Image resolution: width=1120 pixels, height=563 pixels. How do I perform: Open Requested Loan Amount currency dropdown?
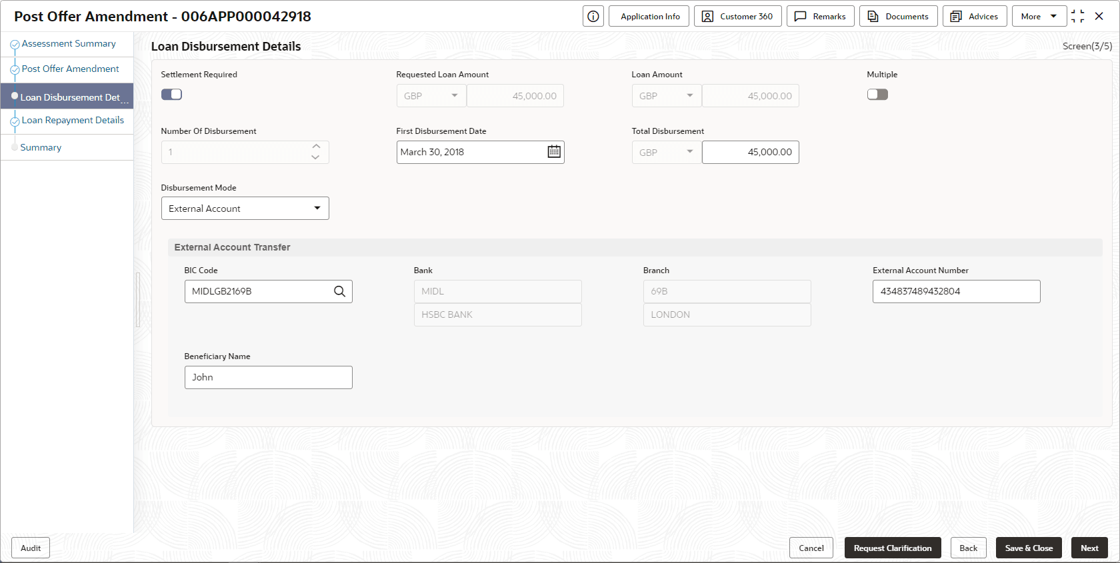[431, 96]
